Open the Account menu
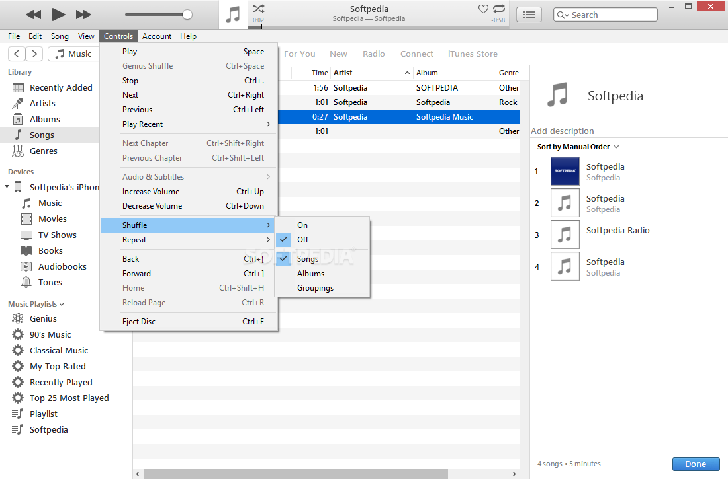 (x=157, y=36)
